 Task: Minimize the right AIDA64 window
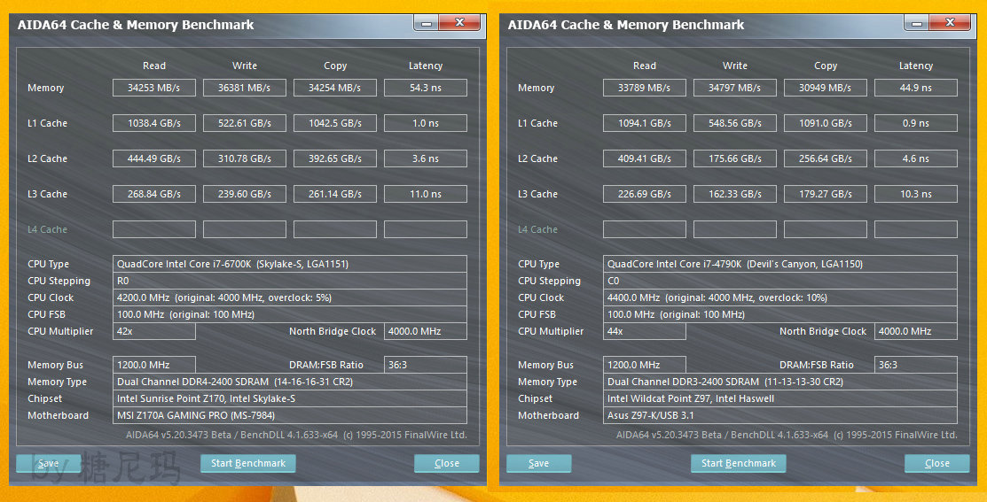click(917, 24)
